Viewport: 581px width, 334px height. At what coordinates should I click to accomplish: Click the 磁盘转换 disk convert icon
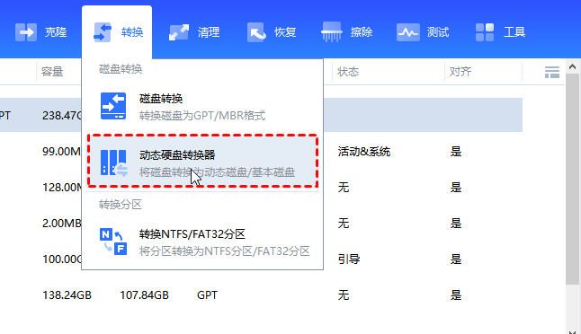point(113,106)
